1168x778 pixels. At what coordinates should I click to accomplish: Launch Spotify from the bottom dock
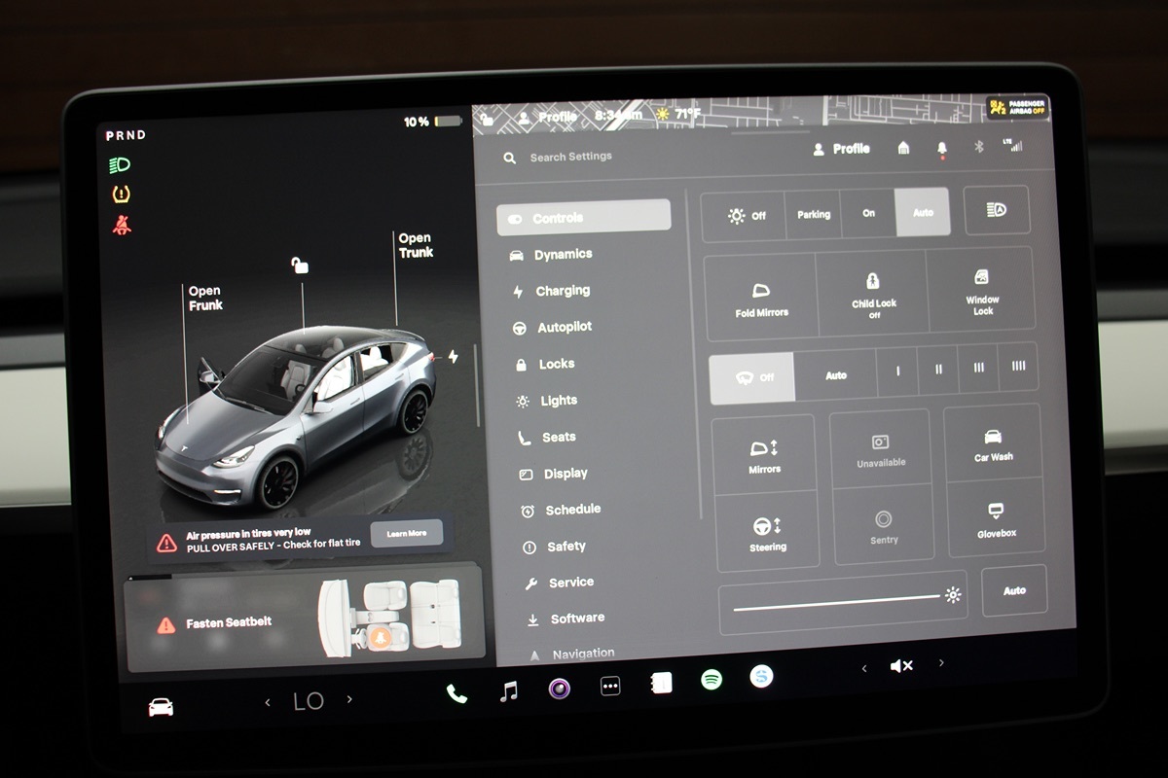(712, 680)
